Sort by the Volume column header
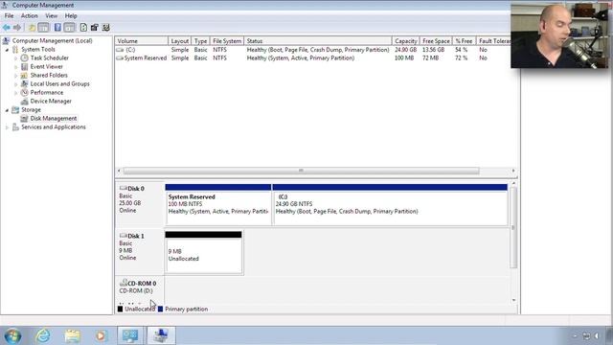This screenshot has width=613, height=345. (x=141, y=40)
